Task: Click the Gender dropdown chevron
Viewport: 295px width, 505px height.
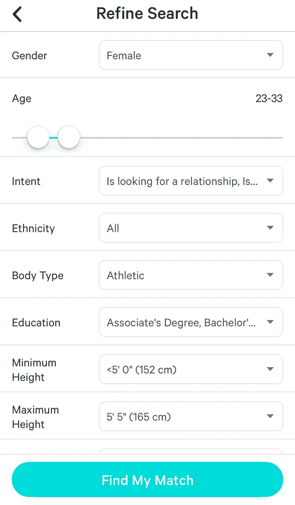Action: (270, 55)
